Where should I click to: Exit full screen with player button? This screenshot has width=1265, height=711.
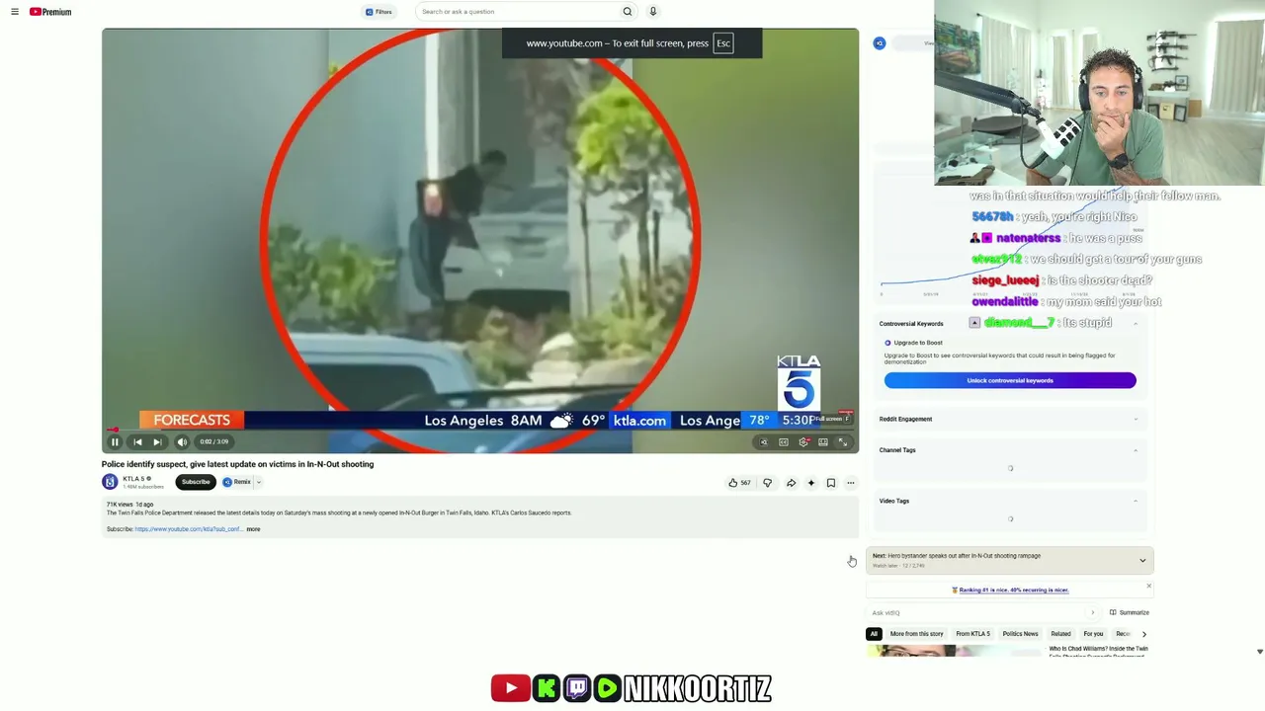point(843,442)
